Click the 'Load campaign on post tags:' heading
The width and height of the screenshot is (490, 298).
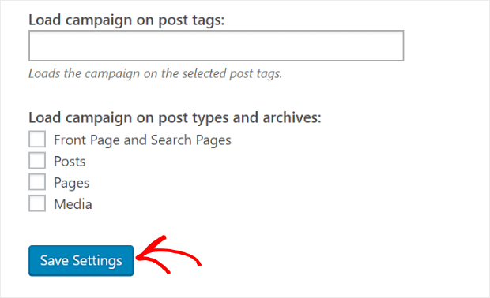pos(126,20)
